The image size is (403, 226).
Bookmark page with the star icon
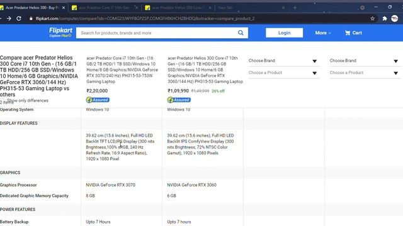coord(372,18)
